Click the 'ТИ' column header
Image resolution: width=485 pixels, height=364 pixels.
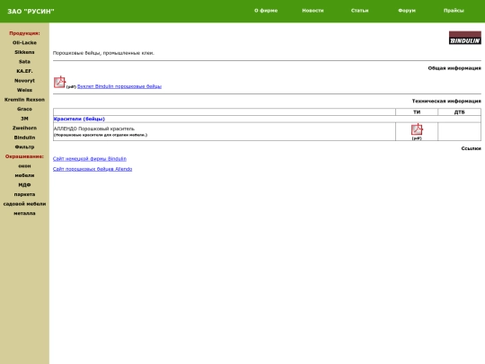tap(417, 112)
